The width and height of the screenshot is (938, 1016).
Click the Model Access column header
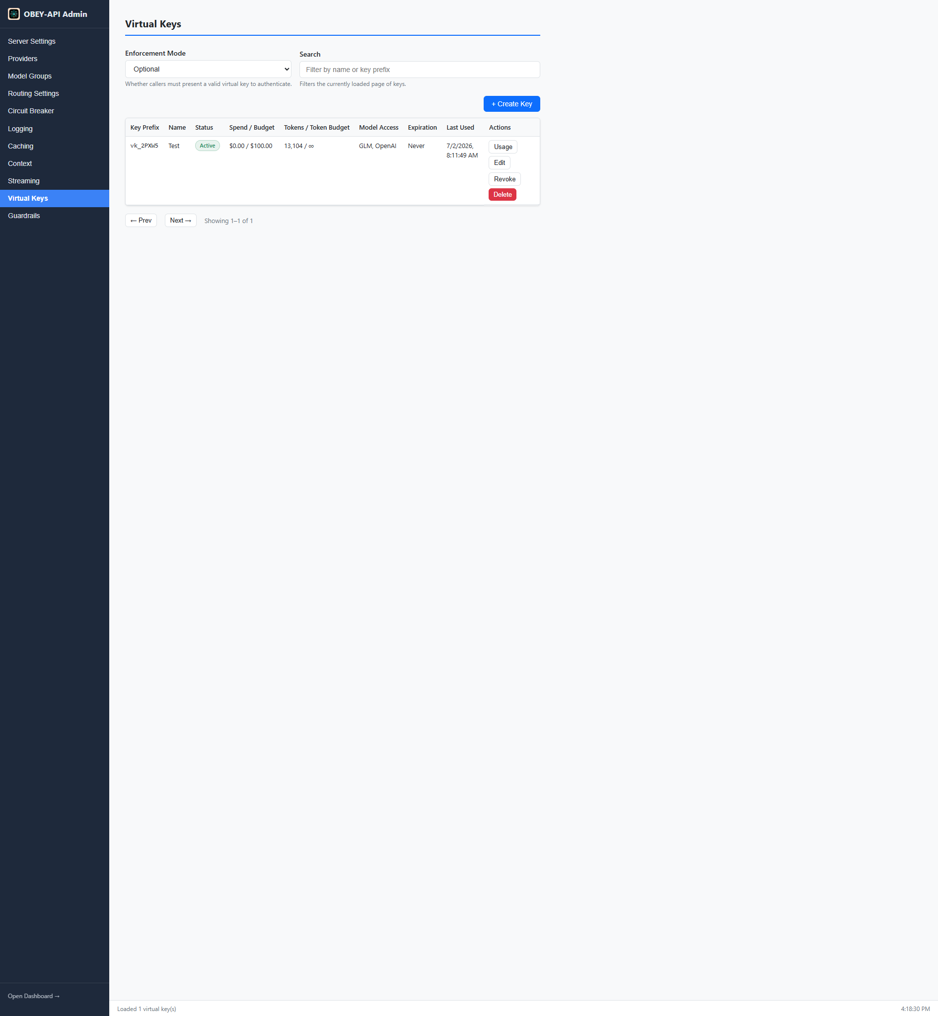click(379, 128)
